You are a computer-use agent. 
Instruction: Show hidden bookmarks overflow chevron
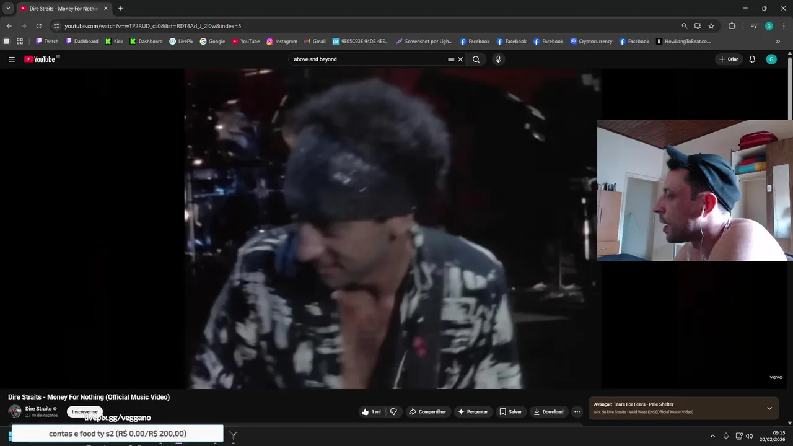click(778, 42)
